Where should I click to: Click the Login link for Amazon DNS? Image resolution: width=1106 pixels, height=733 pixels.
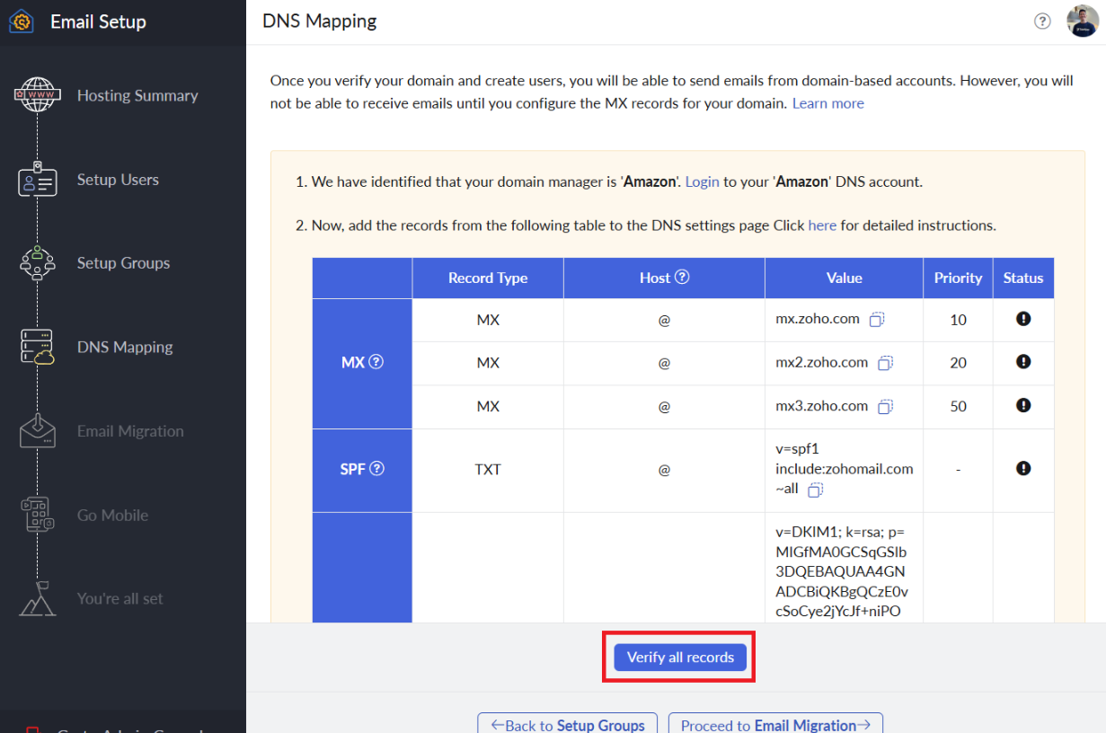[x=702, y=181]
